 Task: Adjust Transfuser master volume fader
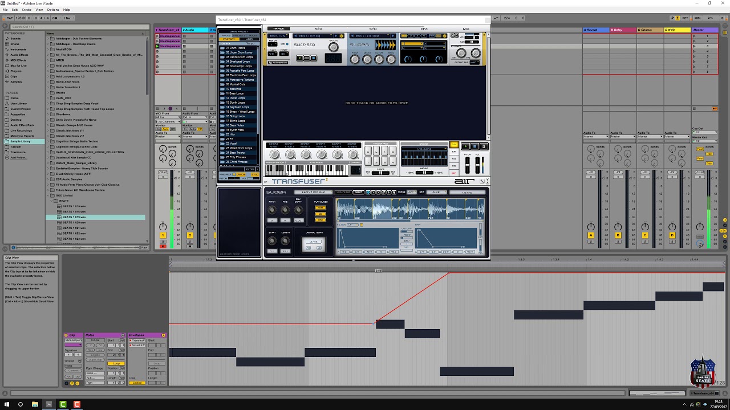coord(477,165)
